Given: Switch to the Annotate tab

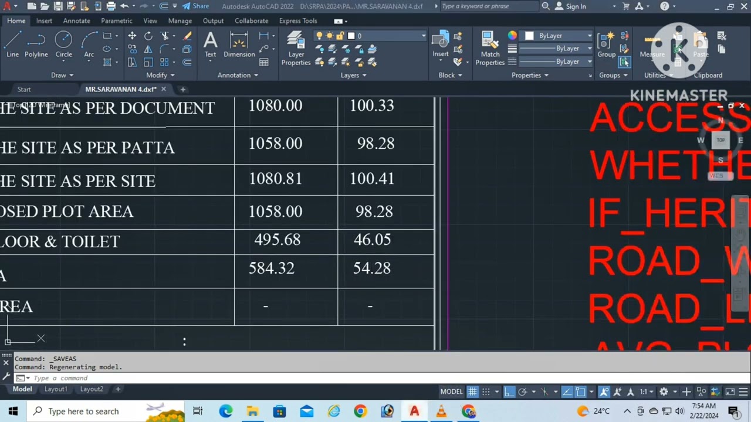Looking at the screenshot, I should pos(77,21).
